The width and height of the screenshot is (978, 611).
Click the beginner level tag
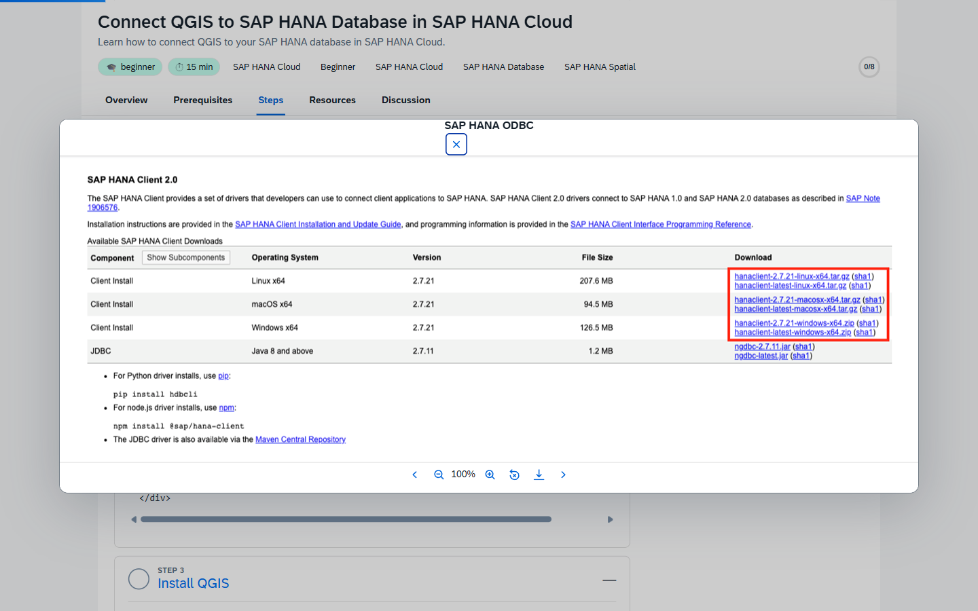click(130, 67)
